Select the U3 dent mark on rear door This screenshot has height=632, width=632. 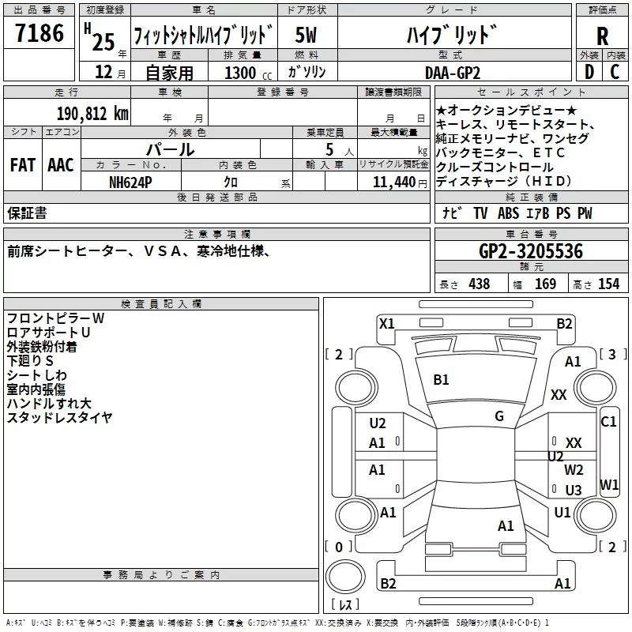coord(574,490)
